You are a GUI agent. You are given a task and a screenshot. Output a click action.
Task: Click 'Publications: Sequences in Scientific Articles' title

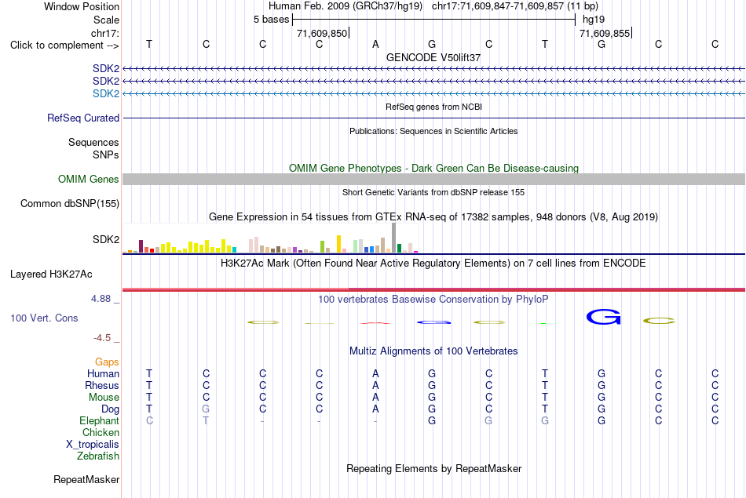(x=433, y=131)
